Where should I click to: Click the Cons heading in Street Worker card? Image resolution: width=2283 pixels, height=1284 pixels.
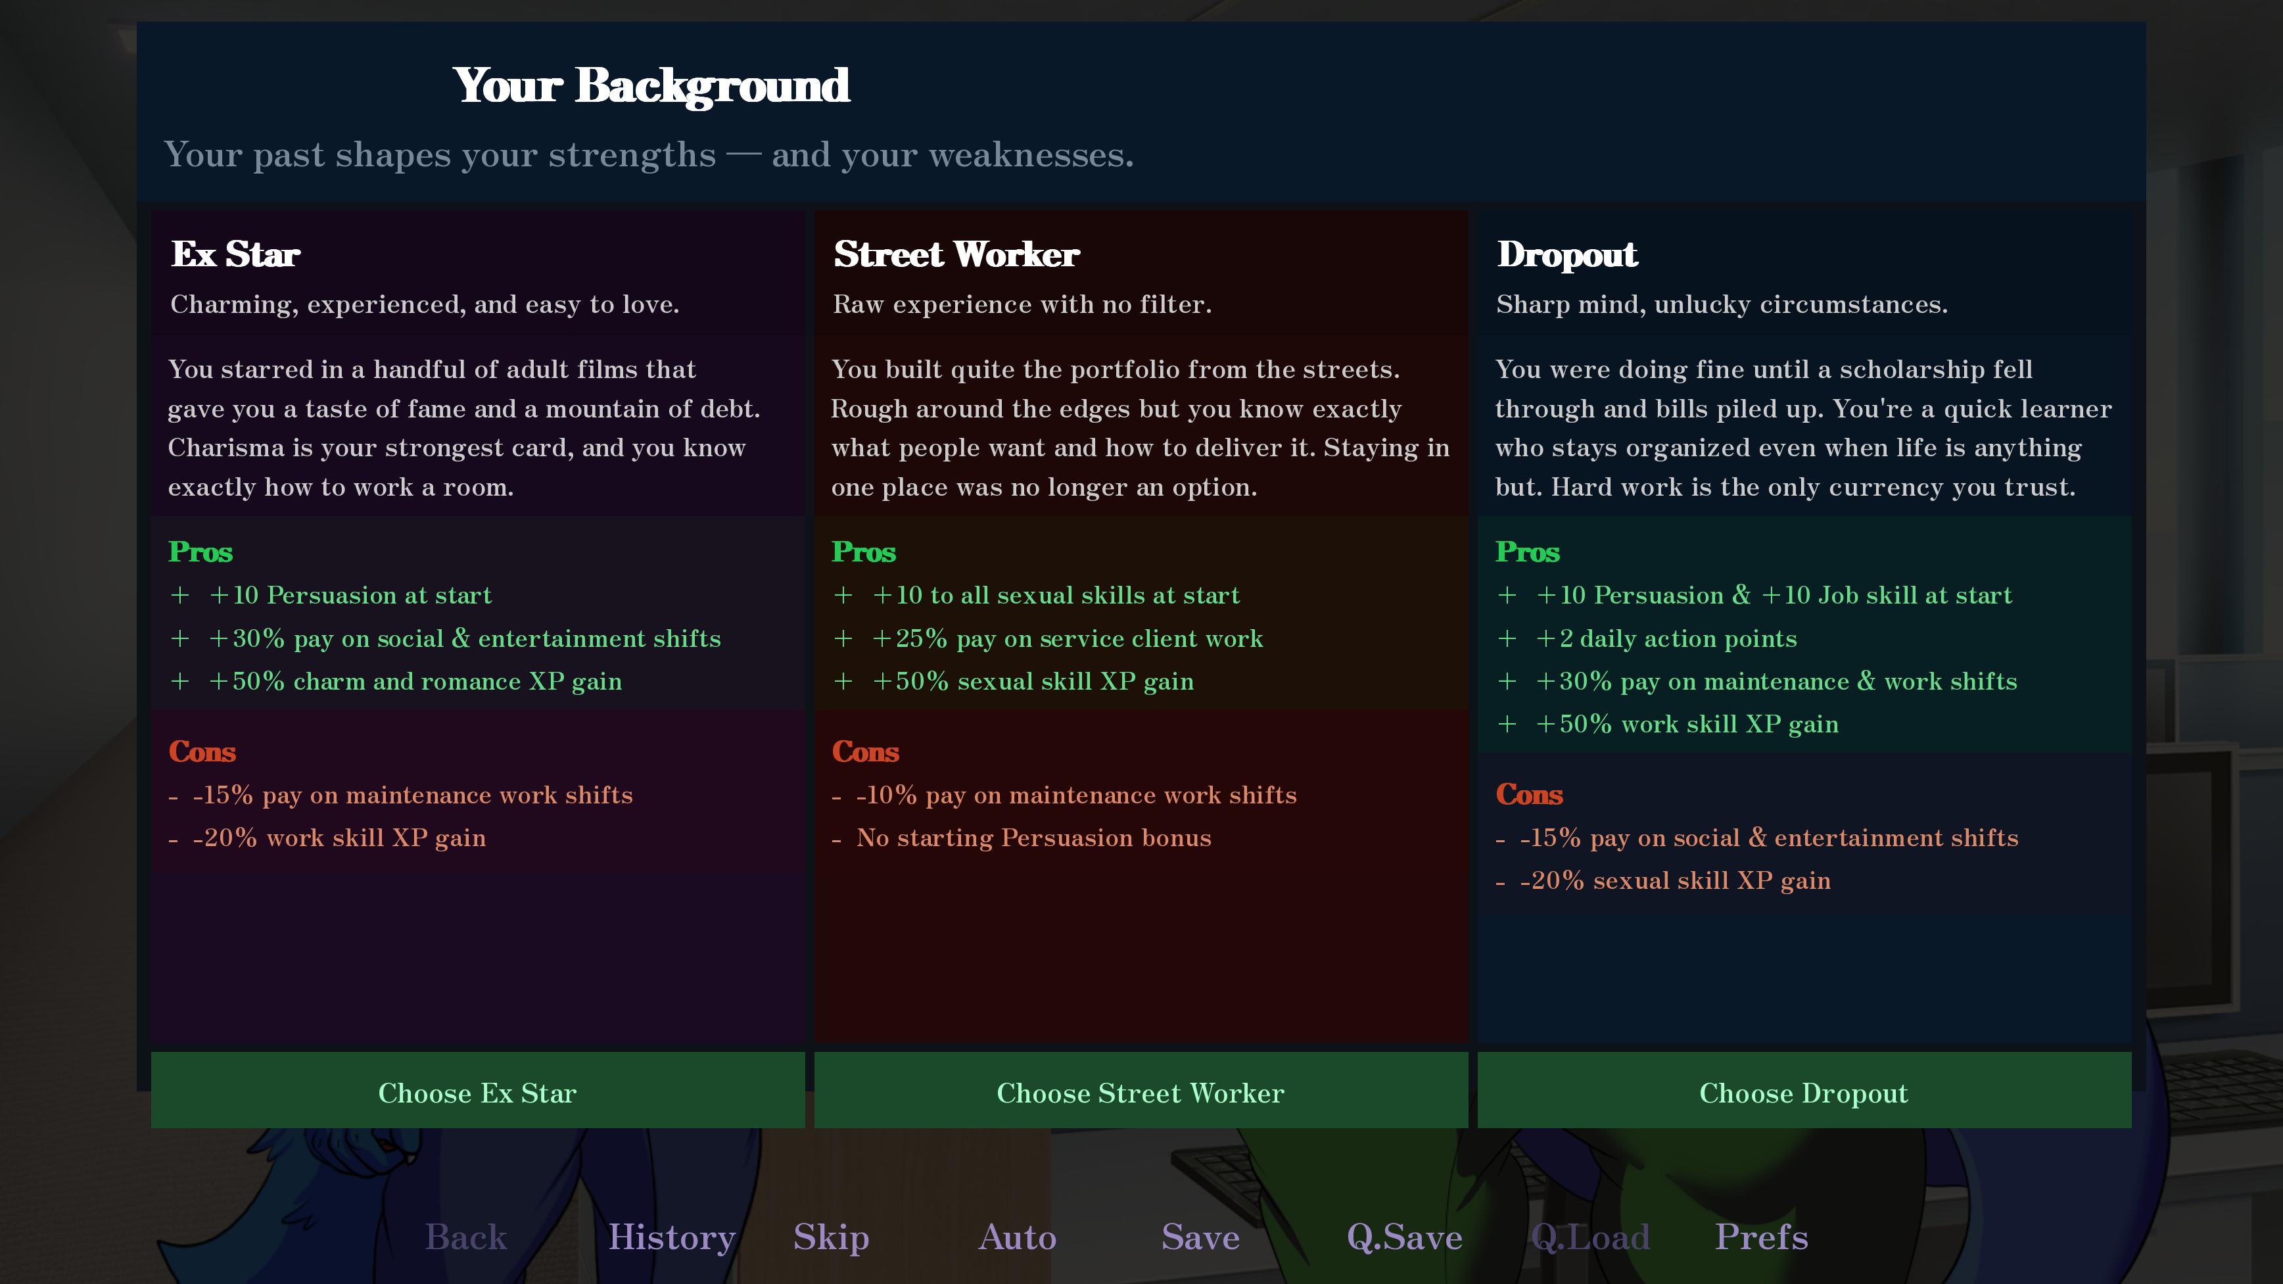click(865, 751)
